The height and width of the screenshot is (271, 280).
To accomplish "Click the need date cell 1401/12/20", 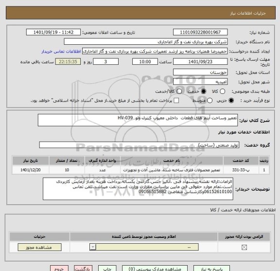I will (31, 170).
